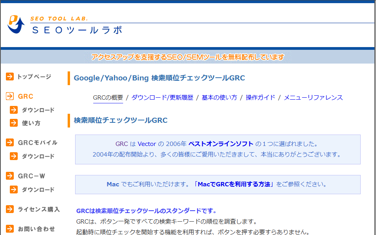Open the メニューリファレンス link
Image resolution: width=376 pixels, height=235 pixels.
coord(313,98)
